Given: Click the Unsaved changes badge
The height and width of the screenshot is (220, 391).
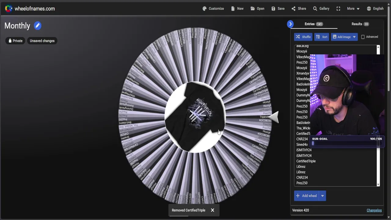Looking at the screenshot, I should point(42,41).
